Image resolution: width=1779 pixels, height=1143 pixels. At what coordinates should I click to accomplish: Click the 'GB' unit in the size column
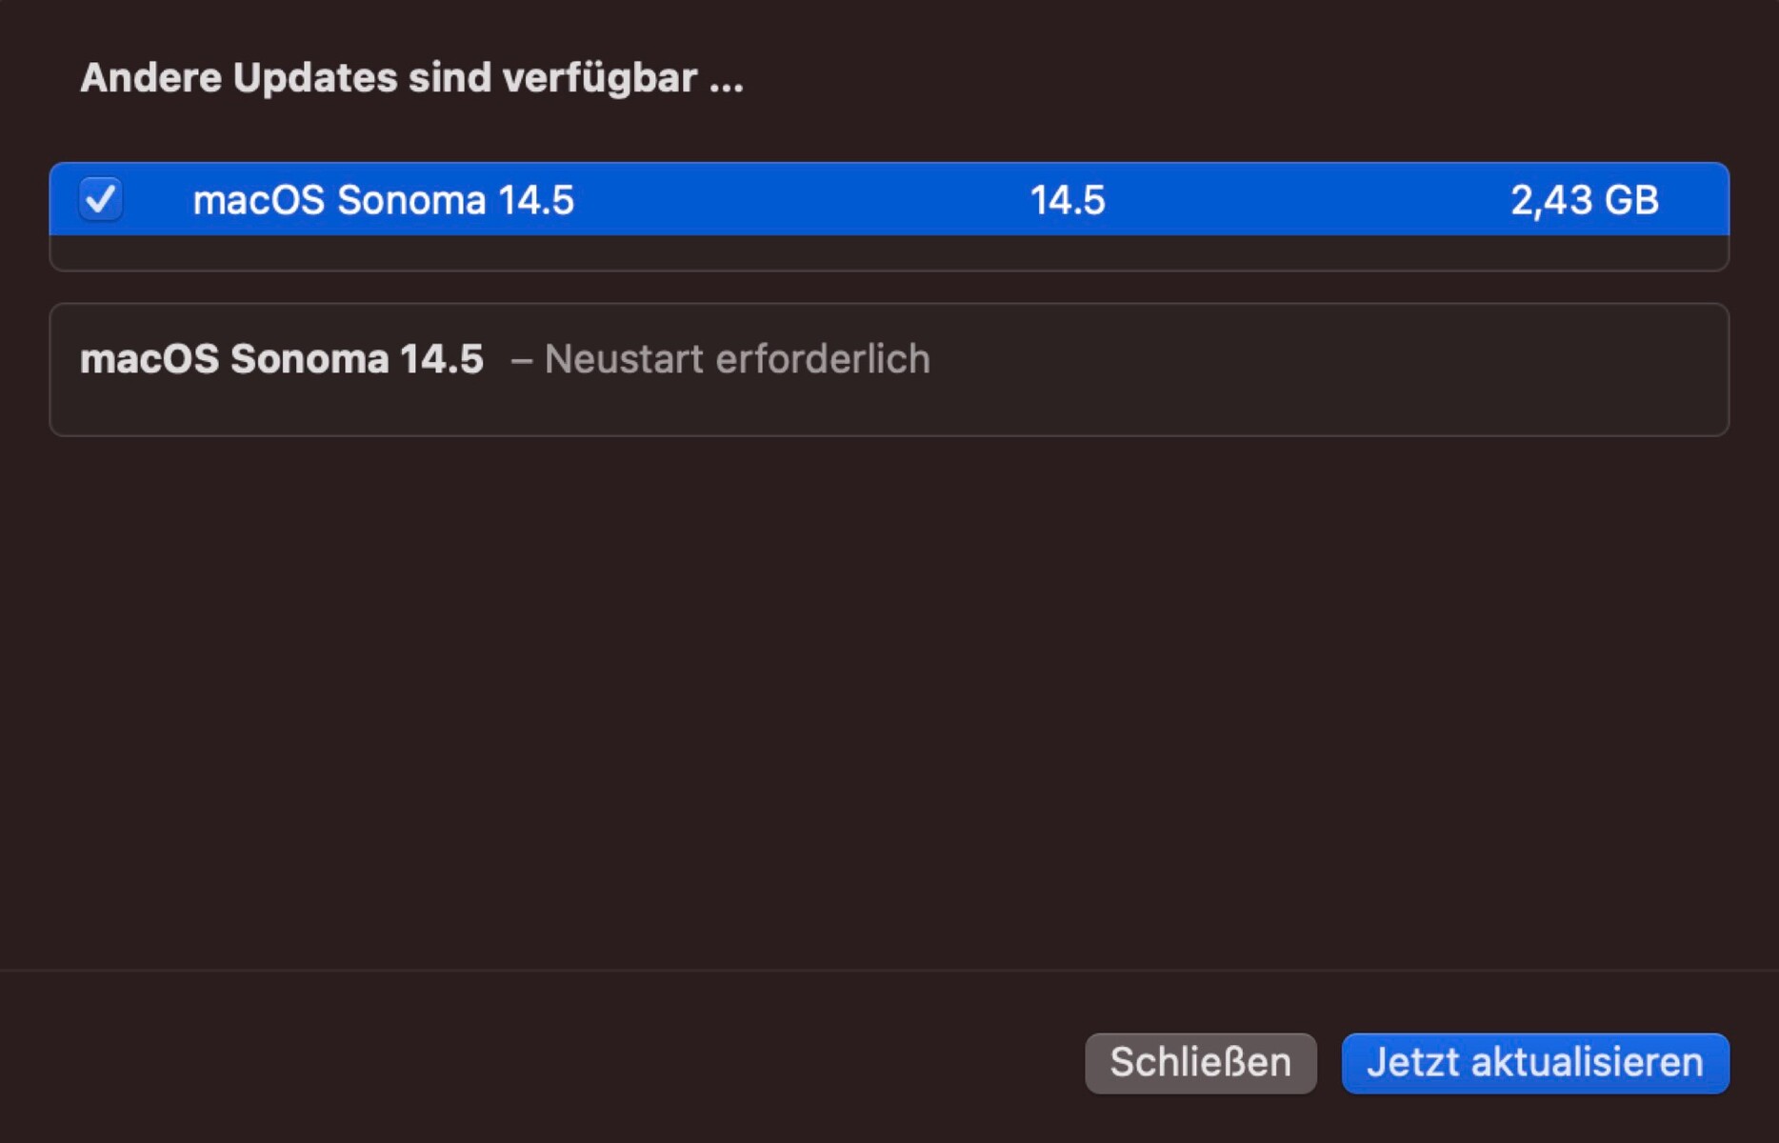[x=1631, y=200]
